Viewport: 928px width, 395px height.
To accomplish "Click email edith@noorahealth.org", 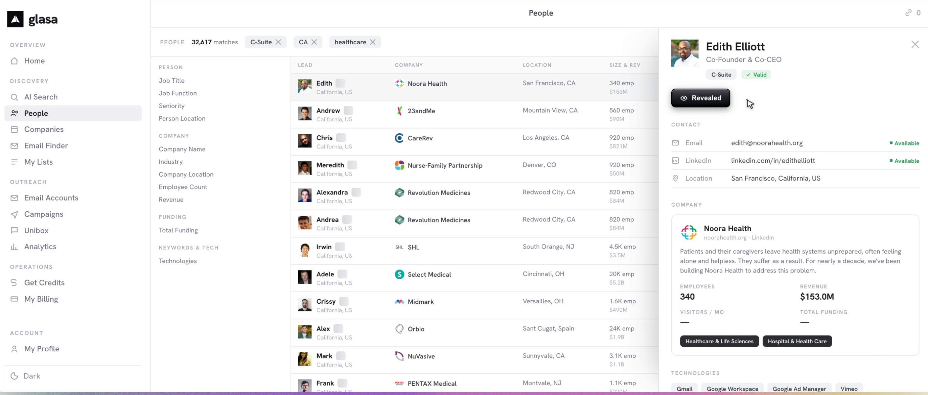I will 767,143.
